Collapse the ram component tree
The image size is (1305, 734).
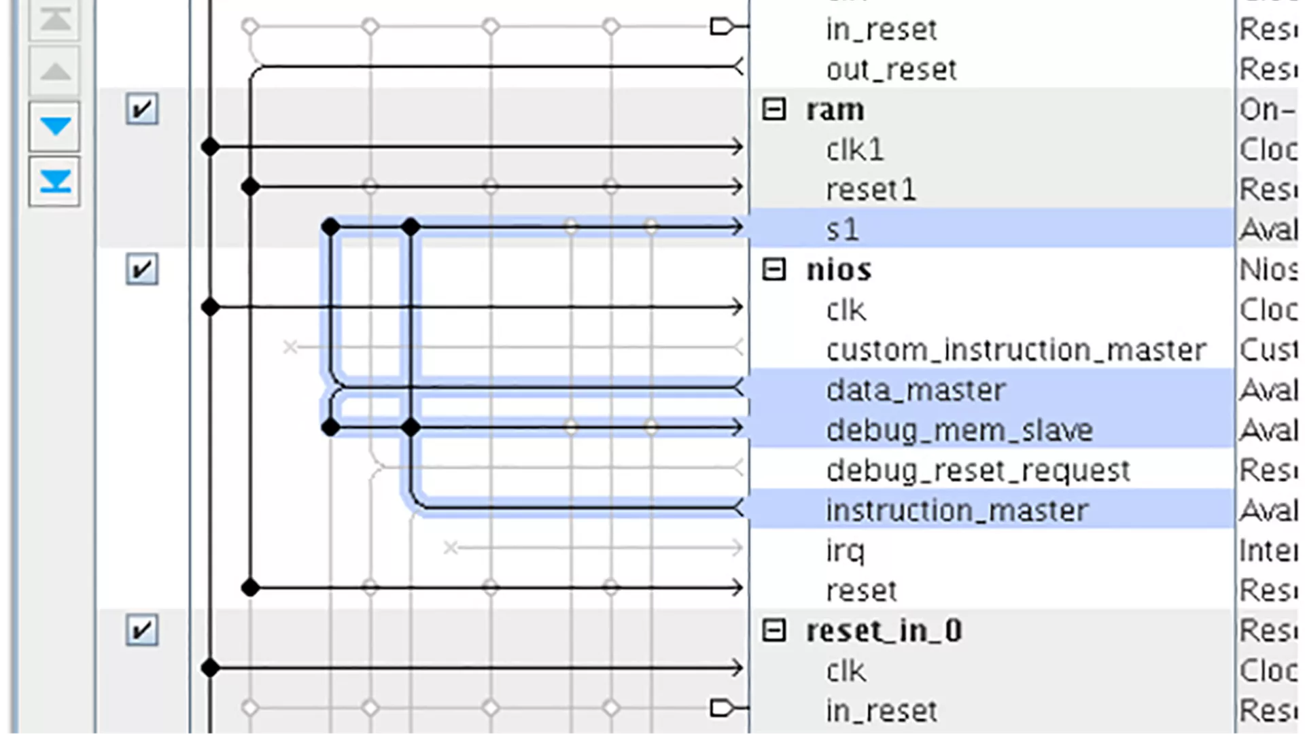[773, 109]
